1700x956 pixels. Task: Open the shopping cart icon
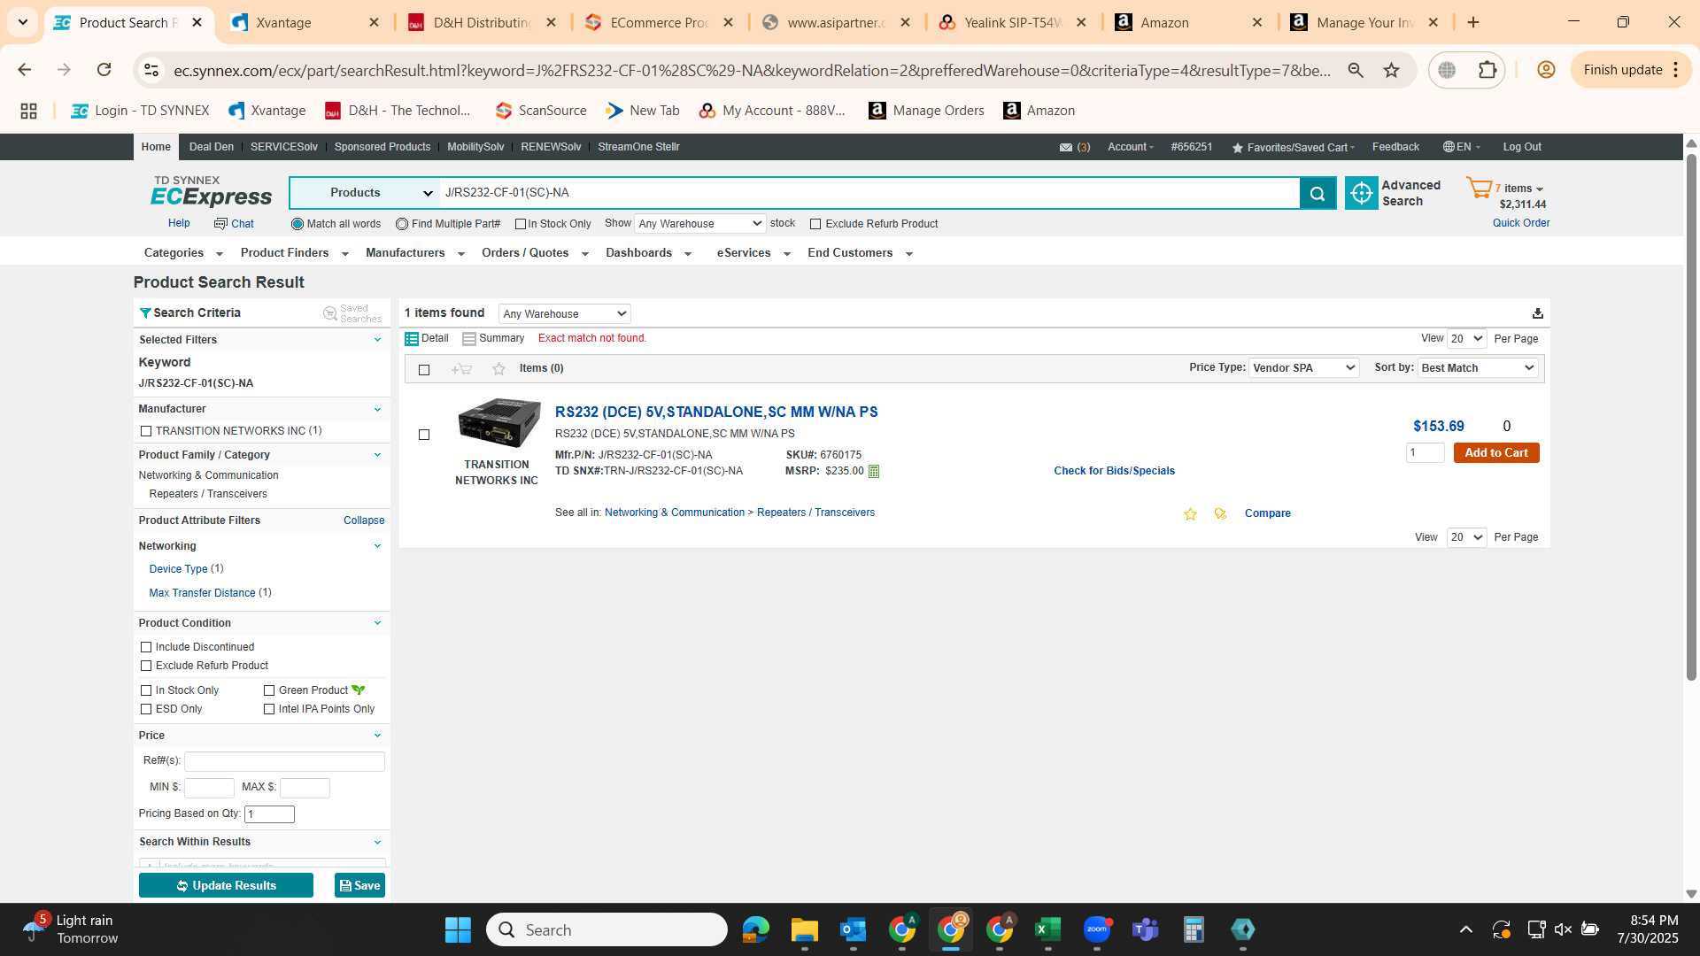[1479, 188]
